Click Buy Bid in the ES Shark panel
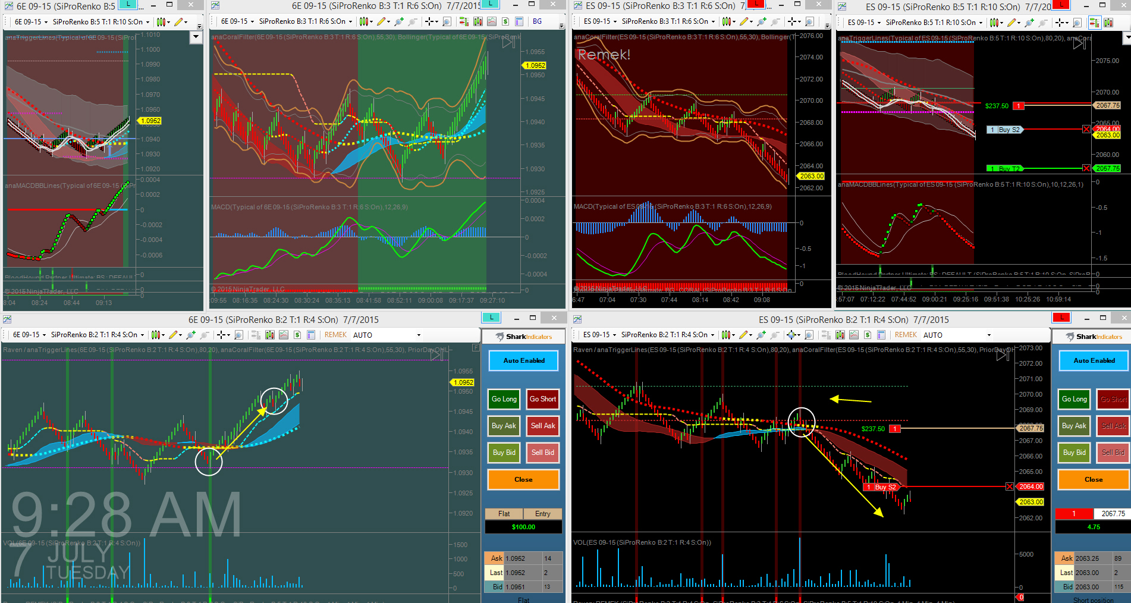 pyautogui.click(x=1075, y=453)
